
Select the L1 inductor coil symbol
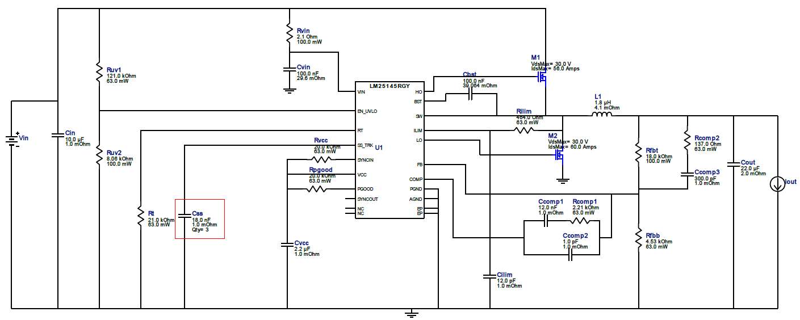coord(602,115)
